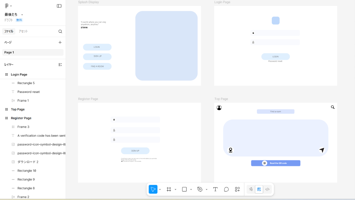Add a new page with plus button
Viewport: 355px width, 200px height.
(x=60, y=42)
